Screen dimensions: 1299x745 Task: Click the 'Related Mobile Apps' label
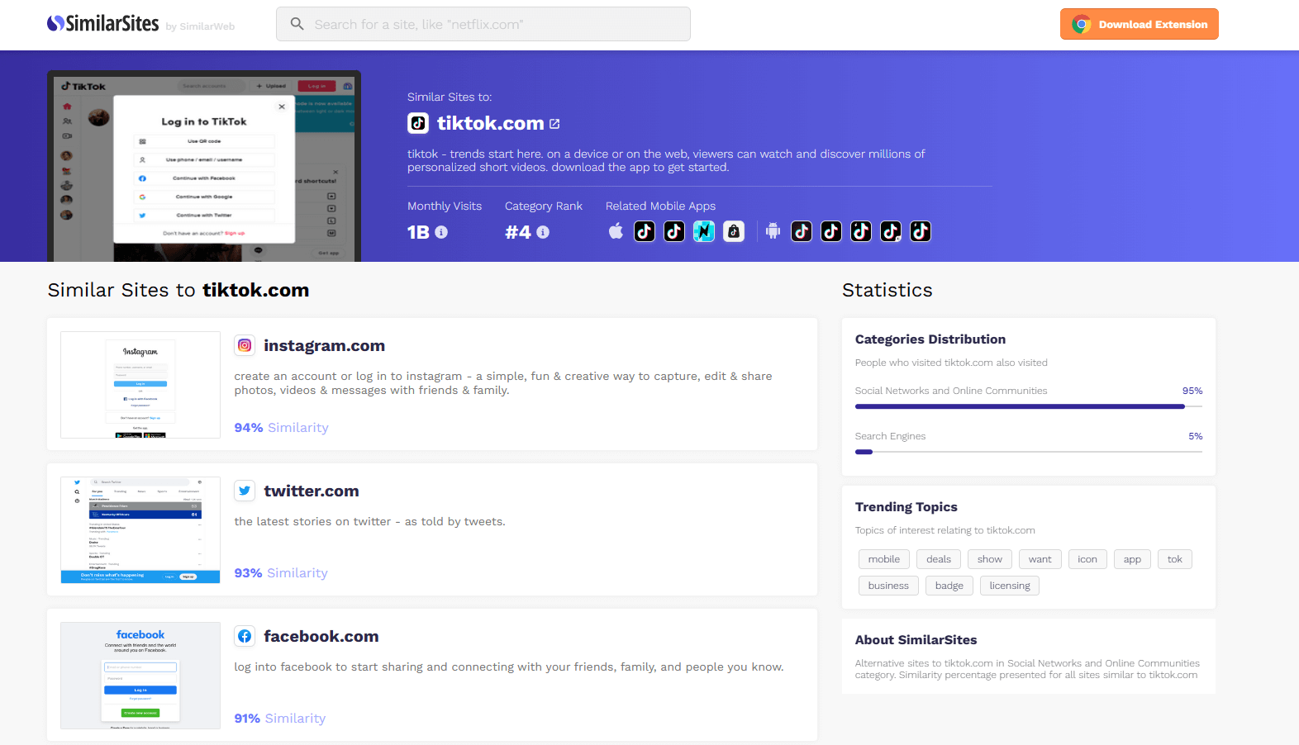click(661, 206)
